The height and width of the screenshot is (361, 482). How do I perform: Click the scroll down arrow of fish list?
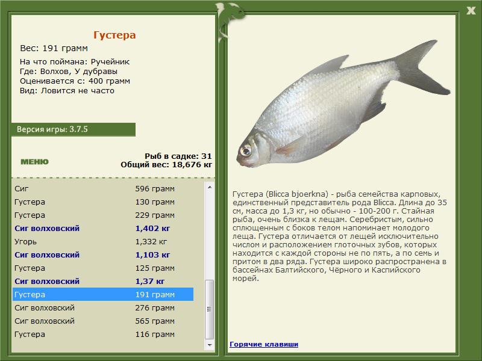coord(210,345)
